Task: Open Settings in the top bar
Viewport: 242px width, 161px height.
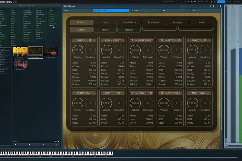Action: click(x=228, y=2)
